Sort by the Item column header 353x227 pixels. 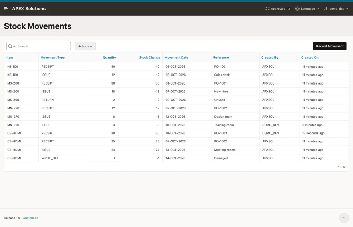click(x=10, y=57)
